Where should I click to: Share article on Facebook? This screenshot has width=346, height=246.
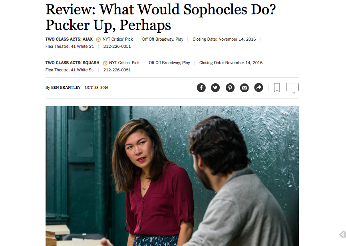point(201,88)
